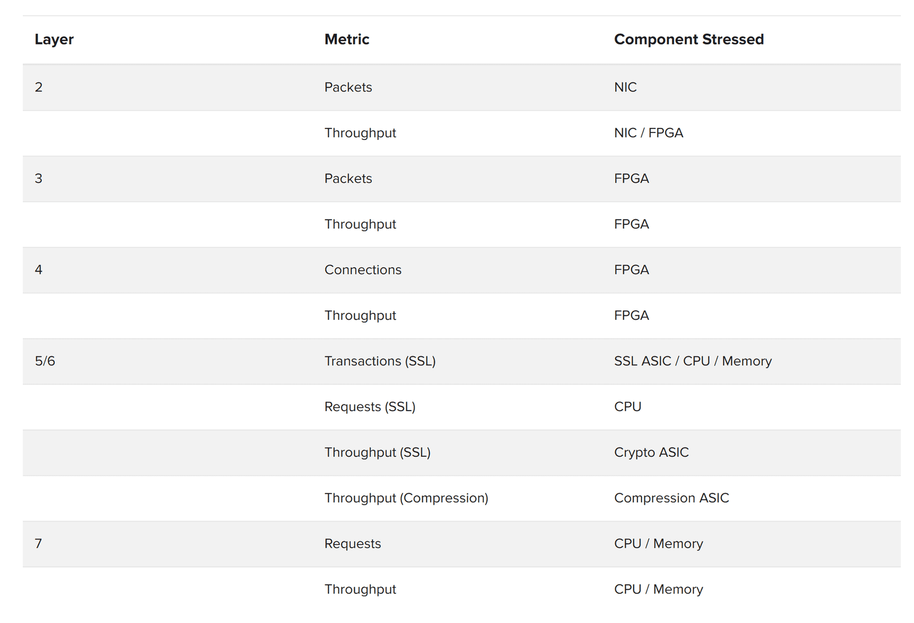Click the Layer column header

coord(54,39)
